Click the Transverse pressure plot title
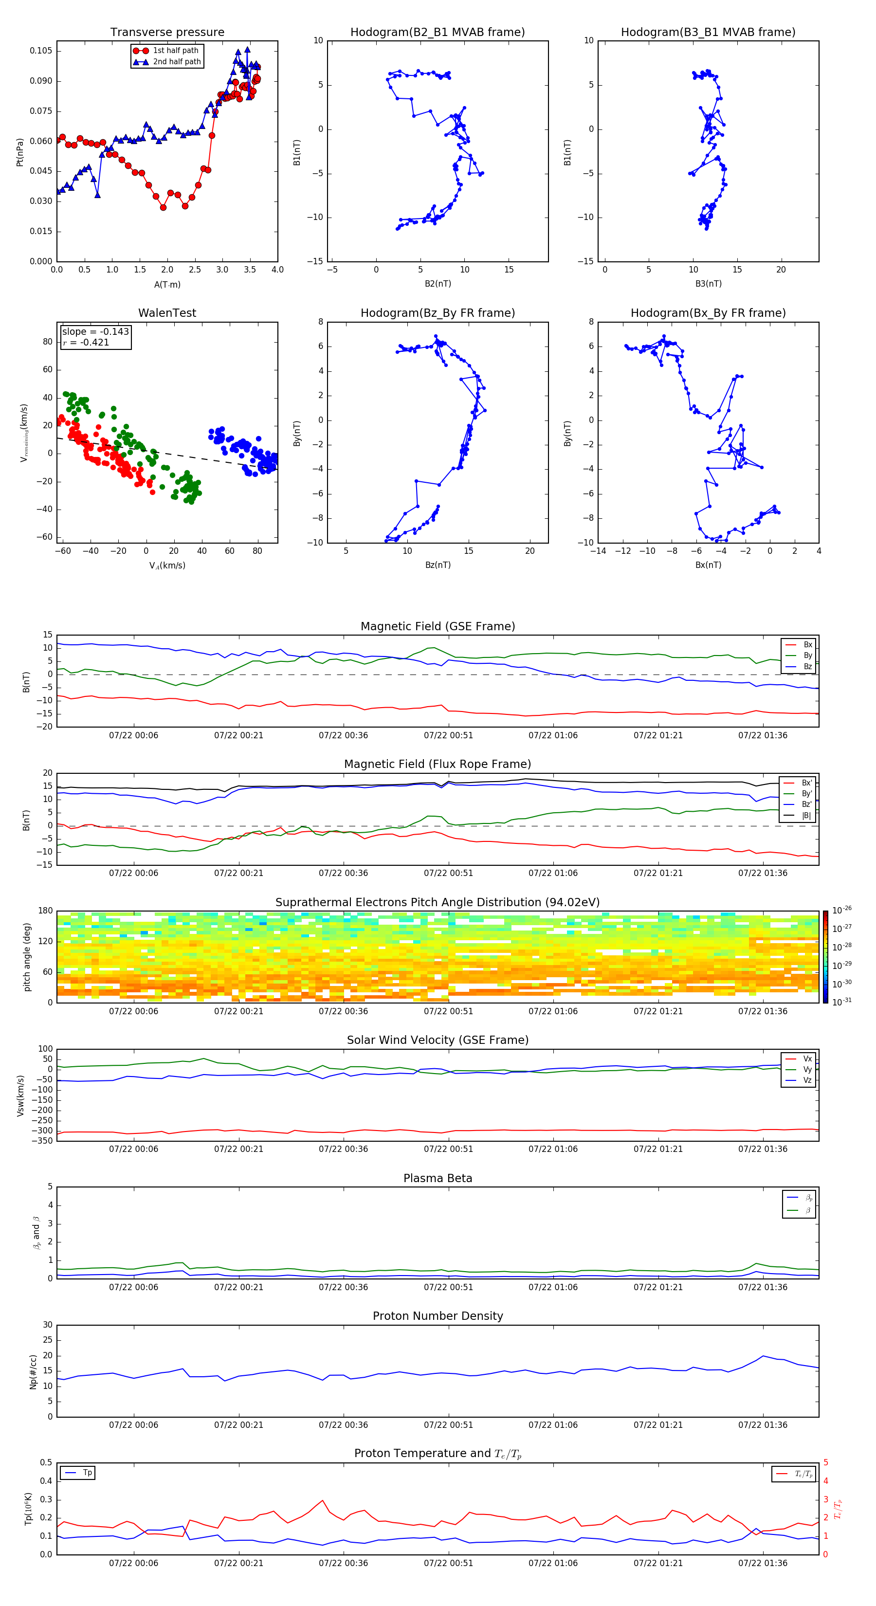The image size is (876, 1606). click(x=167, y=32)
